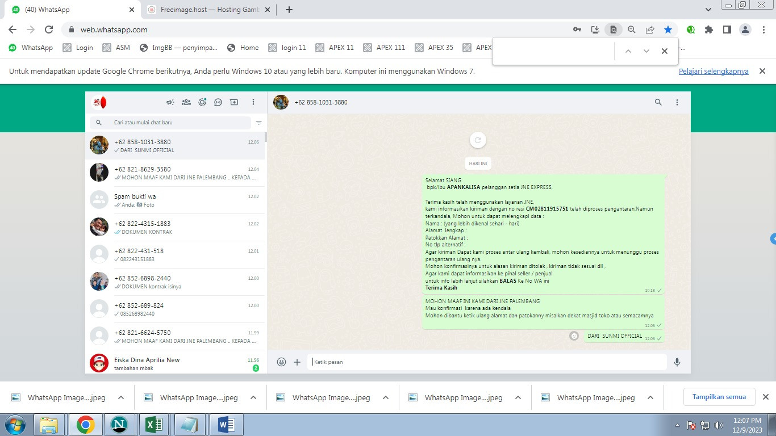The width and height of the screenshot is (776, 436).
Task: Click in the Ketik pesan message field
Action: [487, 362]
